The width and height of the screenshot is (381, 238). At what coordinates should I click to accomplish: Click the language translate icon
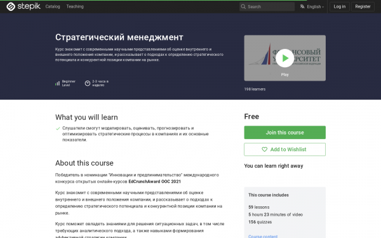(x=302, y=6)
